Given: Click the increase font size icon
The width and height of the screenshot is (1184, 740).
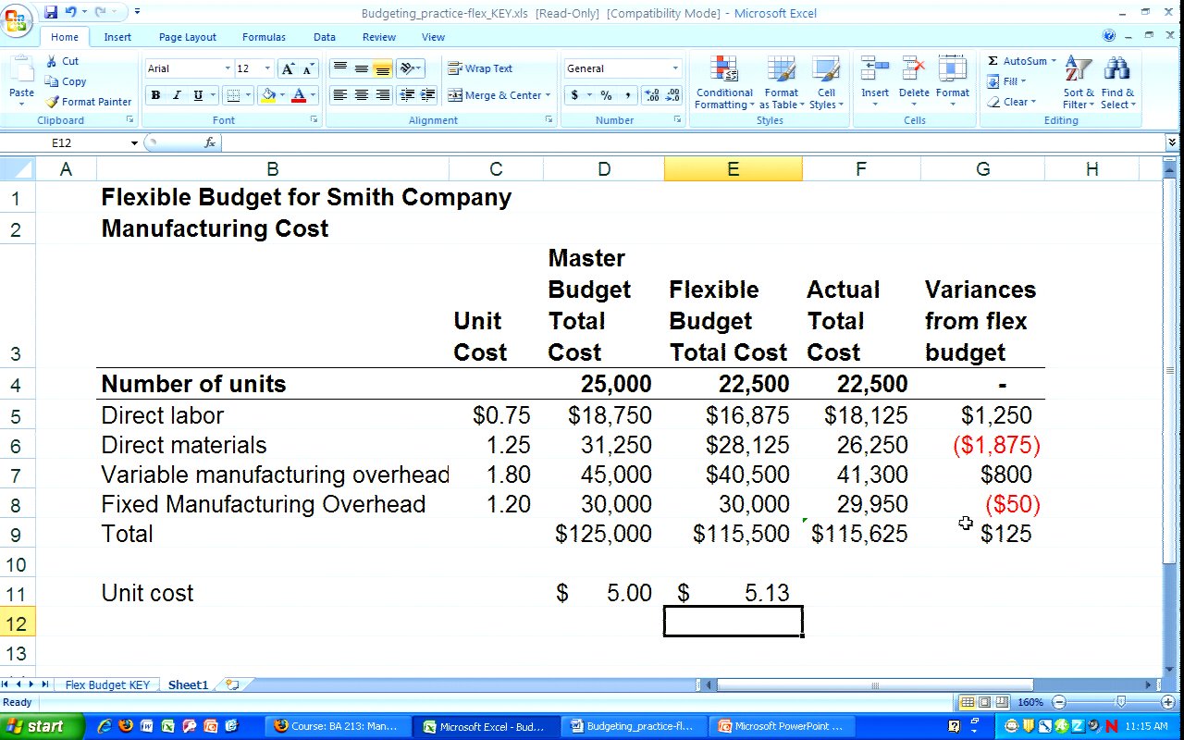Looking at the screenshot, I should (x=289, y=69).
